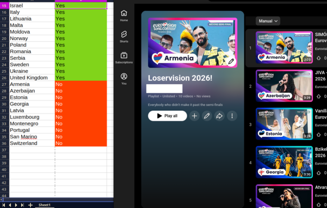
Task: Click the Armenia cell in spreadsheet
Action: (32, 84)
